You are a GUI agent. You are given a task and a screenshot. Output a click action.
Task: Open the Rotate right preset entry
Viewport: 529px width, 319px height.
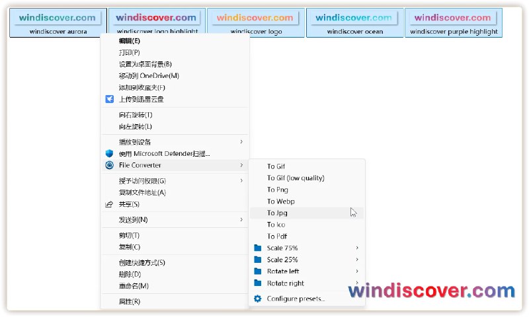(307, 283)
